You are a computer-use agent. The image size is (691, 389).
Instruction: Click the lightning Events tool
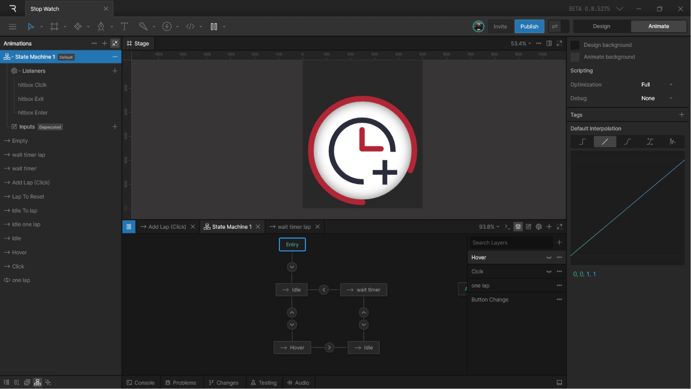(167, 27)
